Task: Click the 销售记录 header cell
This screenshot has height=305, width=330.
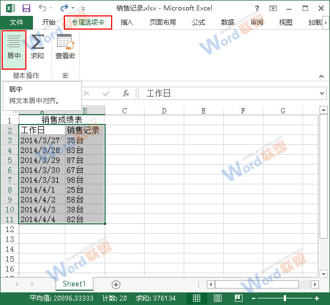Action: (x=85, y=130)
